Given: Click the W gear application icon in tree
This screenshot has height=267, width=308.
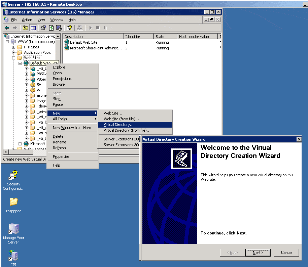Looking at the screenshot, I should coord(33,90).
